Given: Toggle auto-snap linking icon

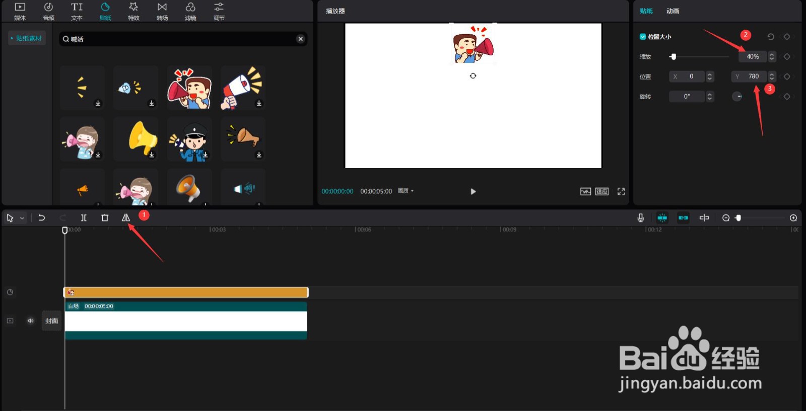Looking at the screenshot, I should pos(683,218).
